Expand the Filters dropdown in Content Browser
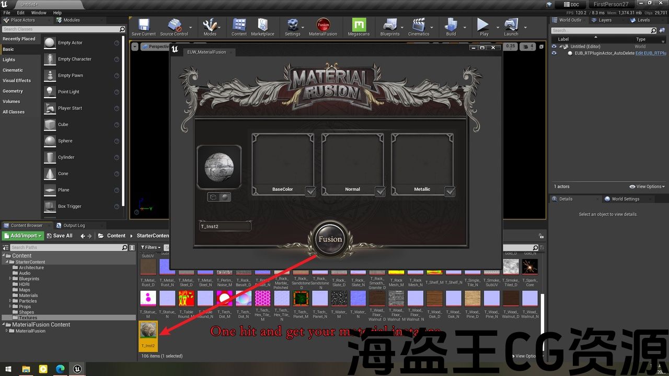Image resolution: width=669 pixels, height=376 pixels. pos(152,248)
